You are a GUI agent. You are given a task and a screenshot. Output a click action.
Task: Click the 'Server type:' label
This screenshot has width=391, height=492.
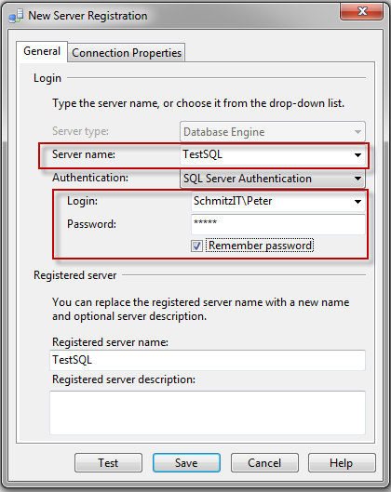pyautogui.click(x=80, y=131)
